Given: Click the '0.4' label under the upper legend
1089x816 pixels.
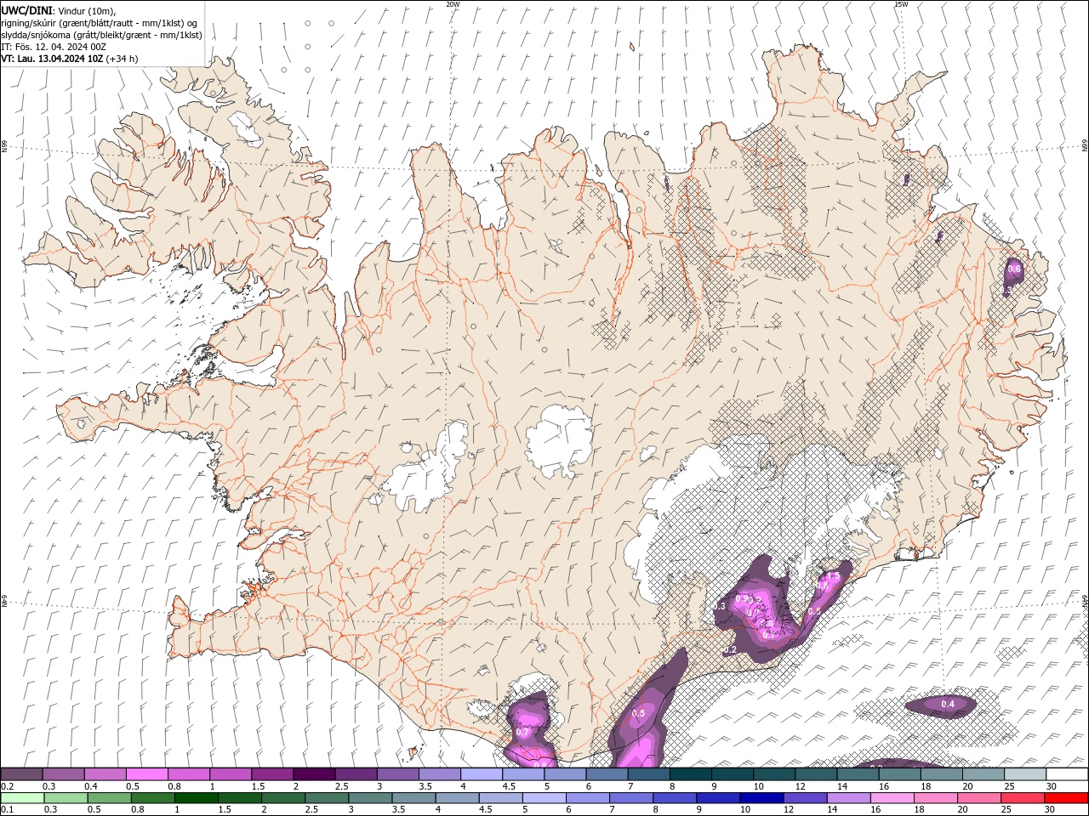Looking at the screenshot, I should [91, 786].
